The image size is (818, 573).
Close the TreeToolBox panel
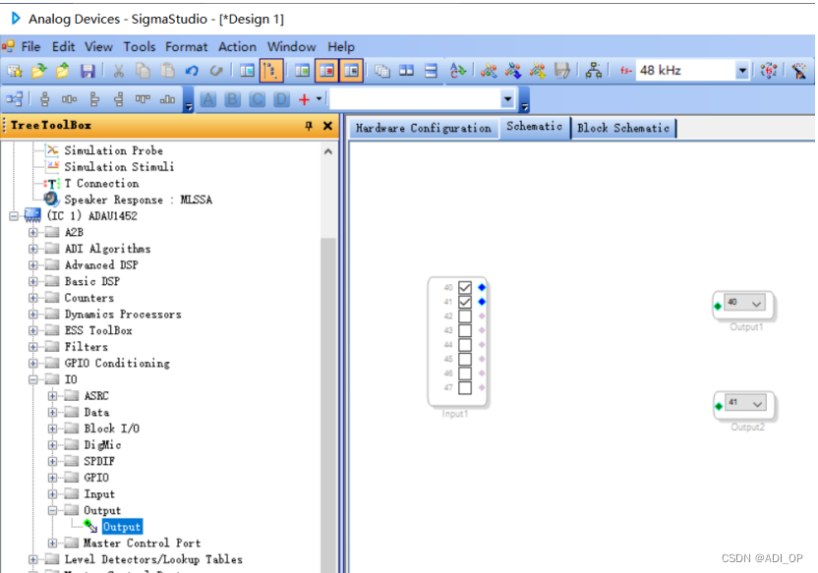point(327,126)
